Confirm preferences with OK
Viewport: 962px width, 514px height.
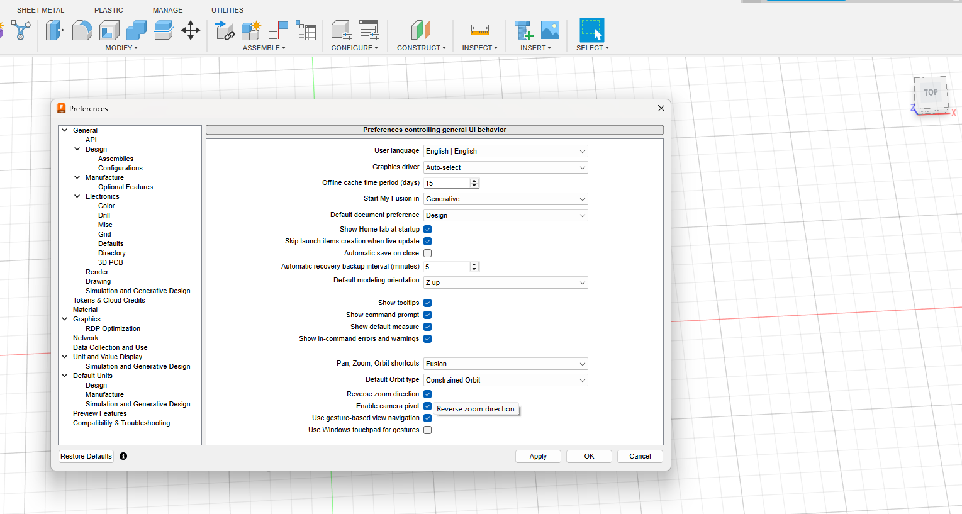point(589,456)
